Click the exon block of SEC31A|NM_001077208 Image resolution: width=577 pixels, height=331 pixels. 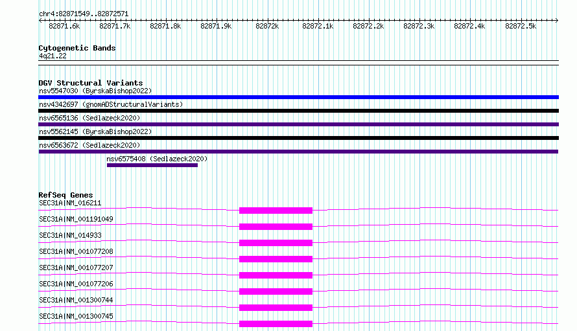coord(276,259)
